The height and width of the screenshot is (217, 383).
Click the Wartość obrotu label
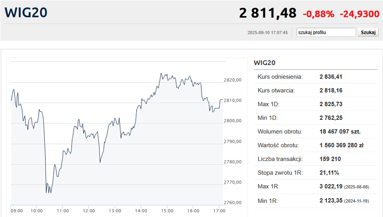(278, 145)
